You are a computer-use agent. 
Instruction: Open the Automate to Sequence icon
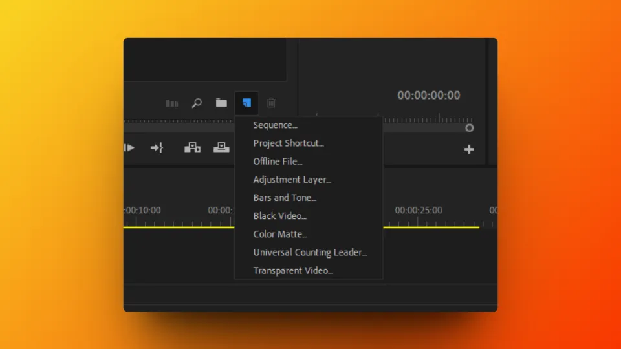(171, 103)
